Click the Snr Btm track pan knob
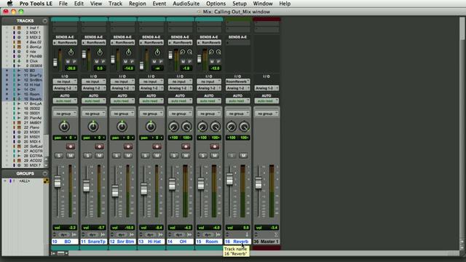This screenshot has height=262, width=466. (x=122, y=126)
